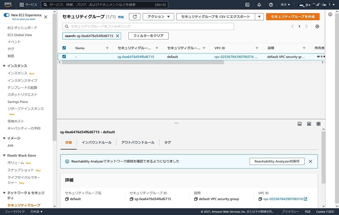Minimize details pane to bottom layout
The image size is (339, 215).
click(300, 124)
